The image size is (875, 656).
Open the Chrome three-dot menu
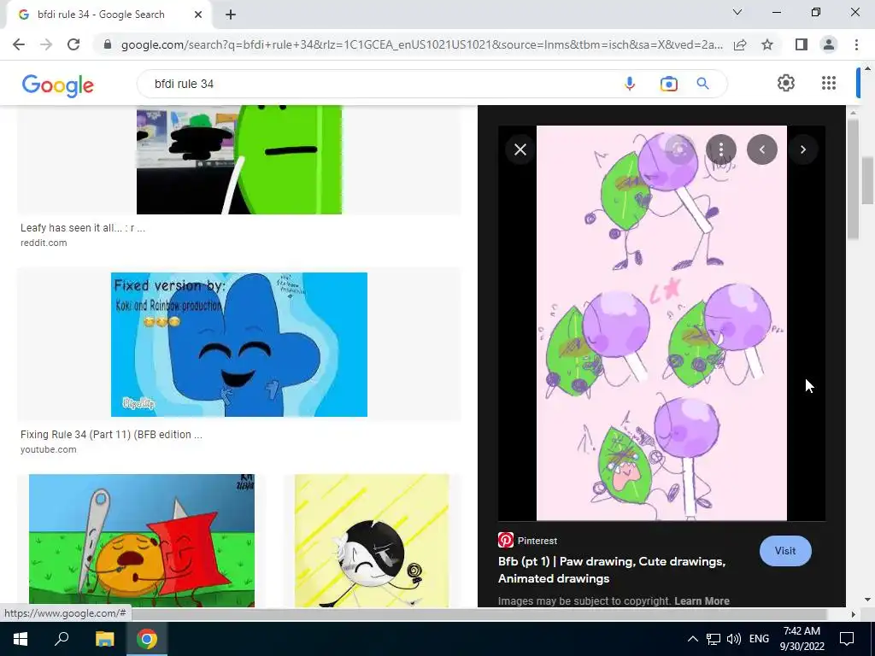856,44
